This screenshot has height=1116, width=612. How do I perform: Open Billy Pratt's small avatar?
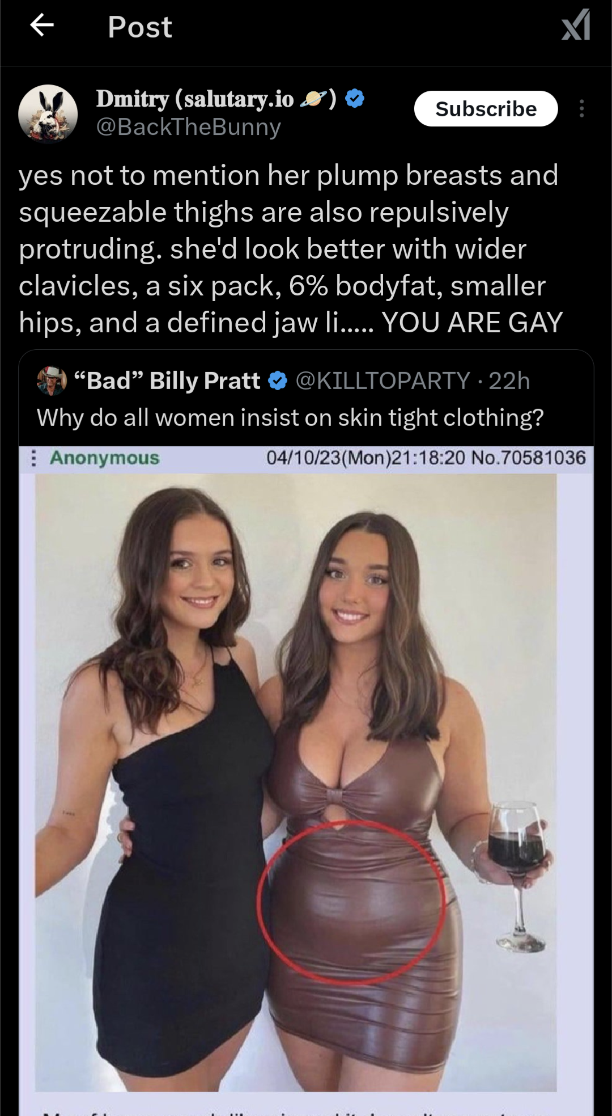pyautogui.click(x=52, y=381)
